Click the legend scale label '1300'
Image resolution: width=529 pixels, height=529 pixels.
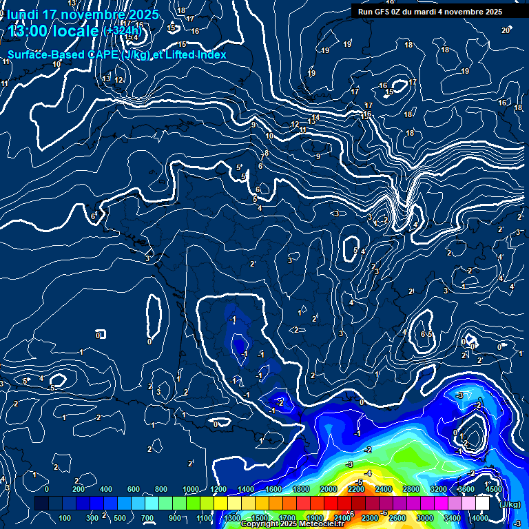click(232, 518)
